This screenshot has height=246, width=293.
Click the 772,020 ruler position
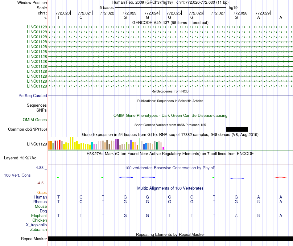(62, 13)
